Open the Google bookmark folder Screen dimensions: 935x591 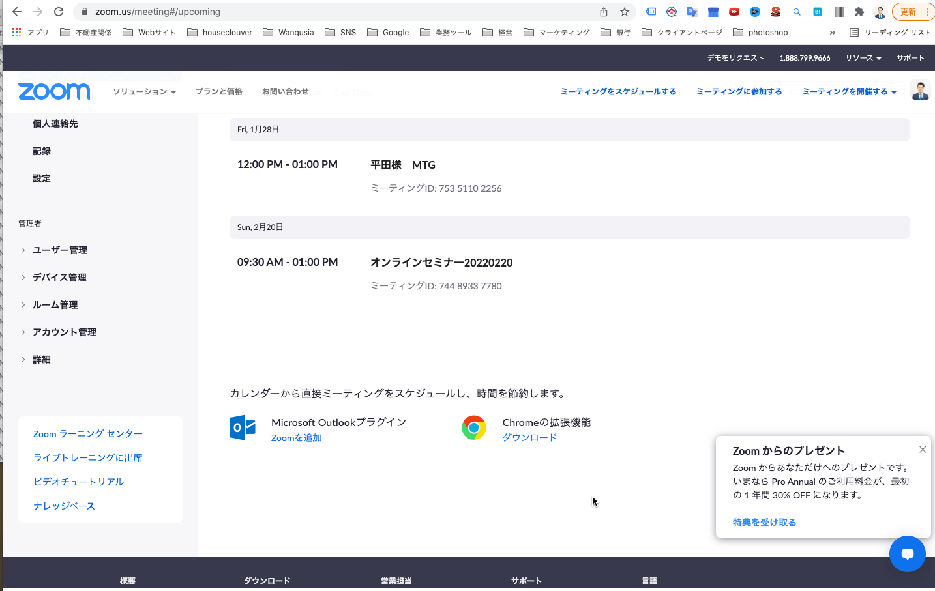[x=388, y=32]
